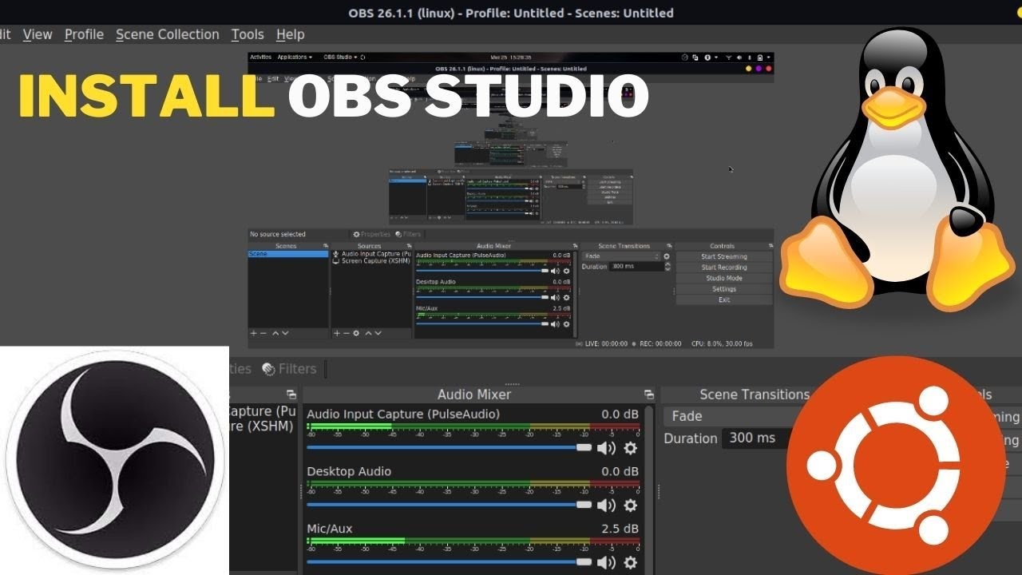The image size is (1022, 575).
Task: Open Mic/Aux gear in enlarged mixer
Action: (630, 563)
